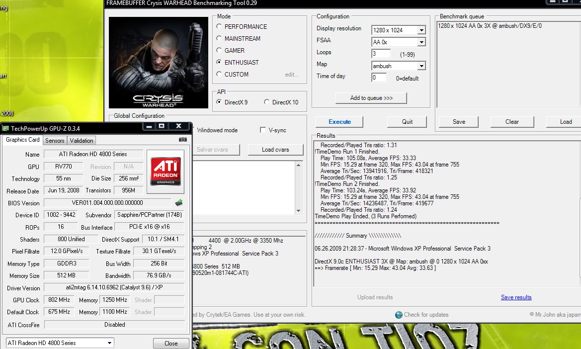The width and height of the screenshot is (581, 349).
Task: Click the TimeDemo Run 2 Finished line
Action: point(347,184)
